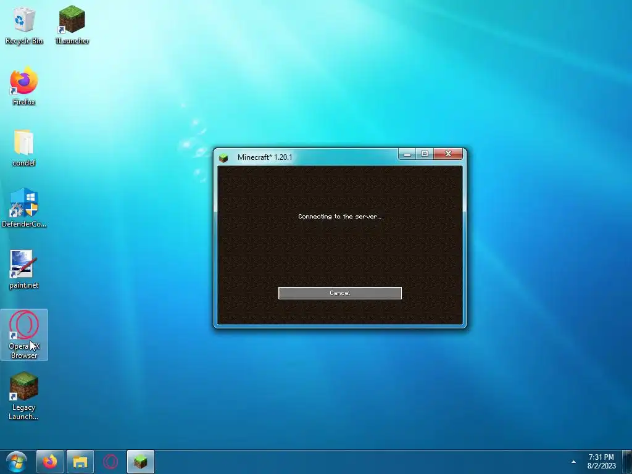
Task: Select the Legacy Launcher desktop shortcut
Action: click(24, 396)
